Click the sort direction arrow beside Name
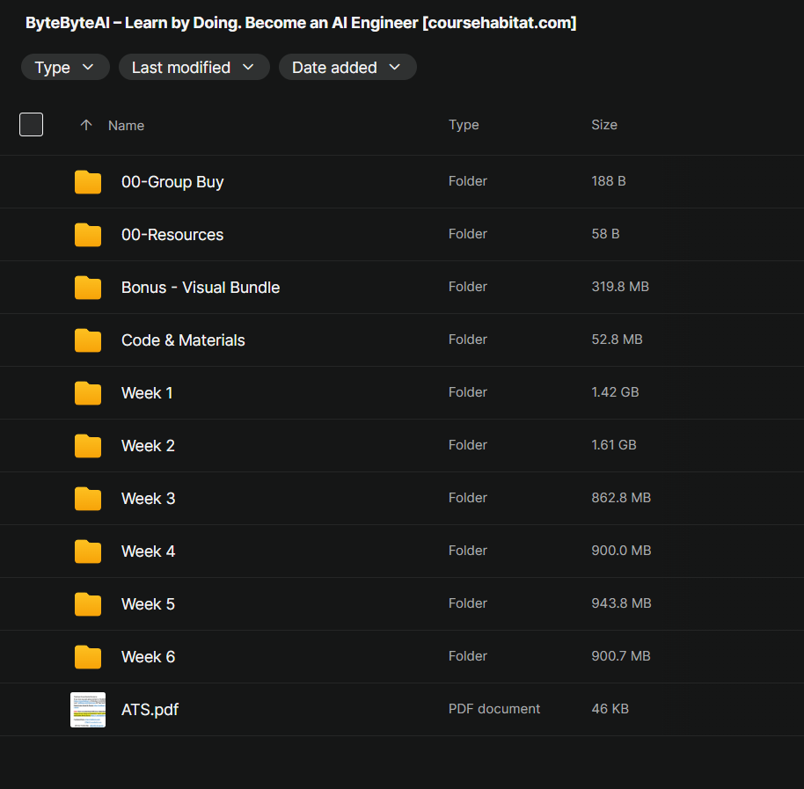The height and width of the screenshot is (789, 804). pos(86,125)
